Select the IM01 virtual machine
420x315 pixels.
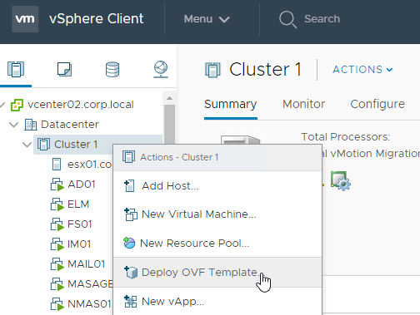click(x=79, y=244)
